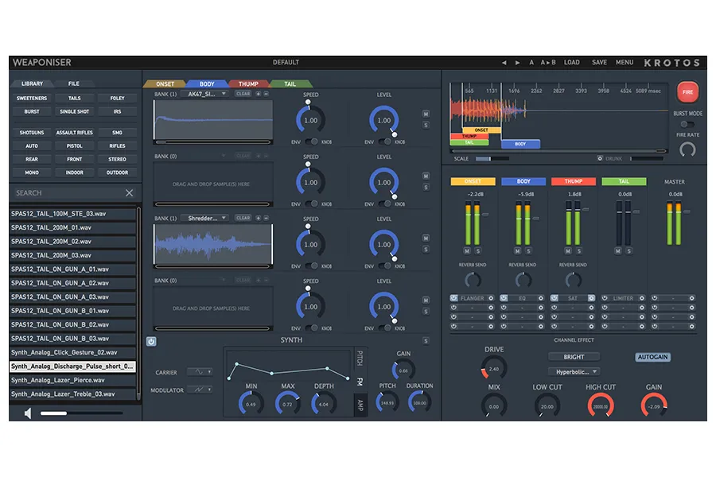The image size is (716, 477).
Task: Mute the Shredder bank with its M button
Action: coord(426,238)
